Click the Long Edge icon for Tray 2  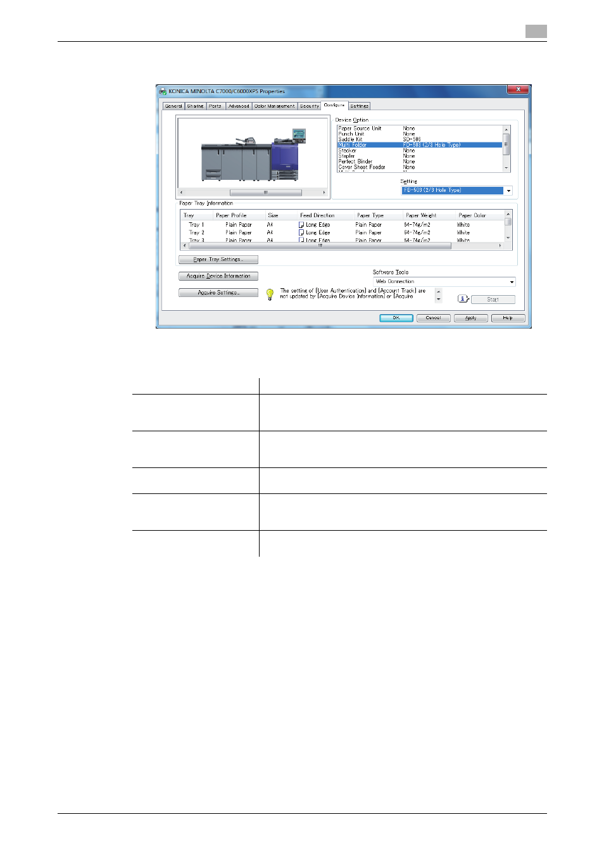click(x=301, y=232)
